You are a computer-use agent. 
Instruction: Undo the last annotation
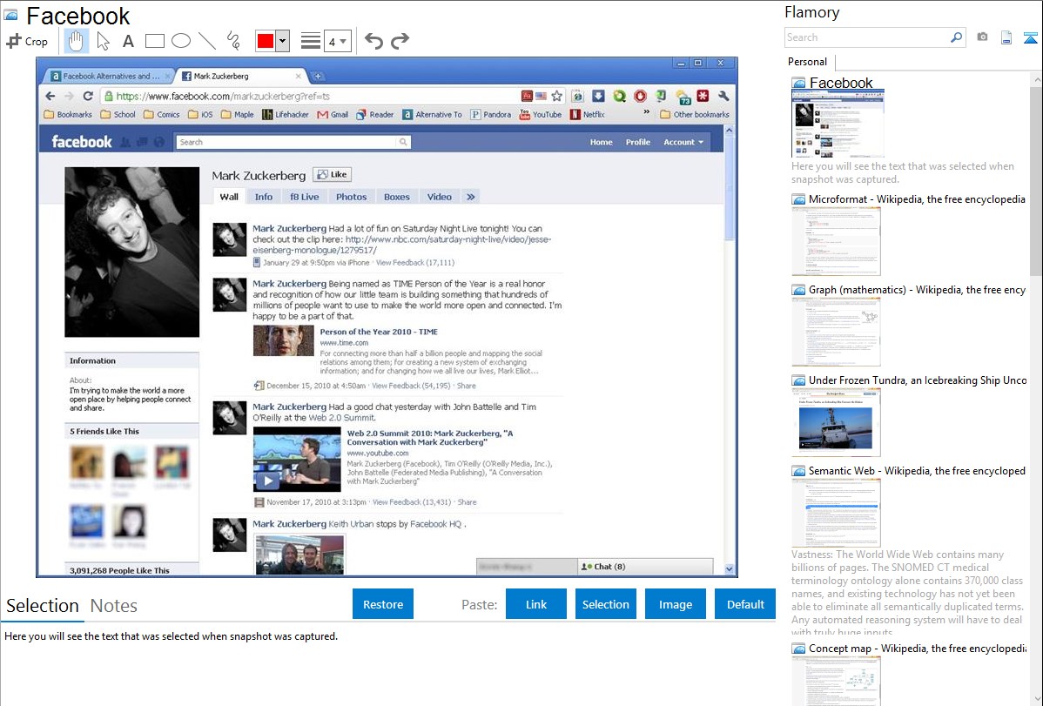(373, 41)
